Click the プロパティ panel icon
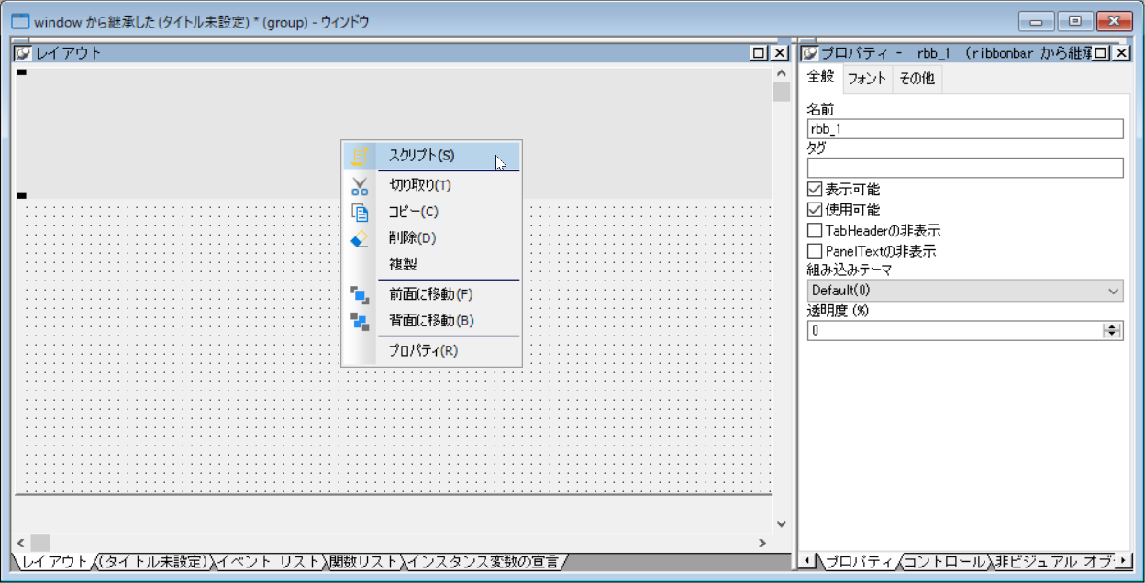 810,53
